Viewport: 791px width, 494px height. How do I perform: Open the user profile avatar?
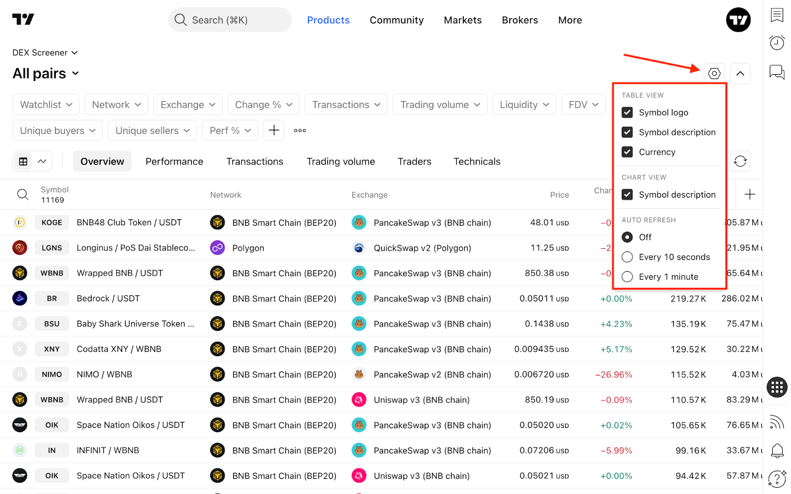pyautogui.click(x=738, y=20)
